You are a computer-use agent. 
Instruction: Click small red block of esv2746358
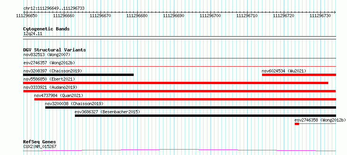pos(297,124)
